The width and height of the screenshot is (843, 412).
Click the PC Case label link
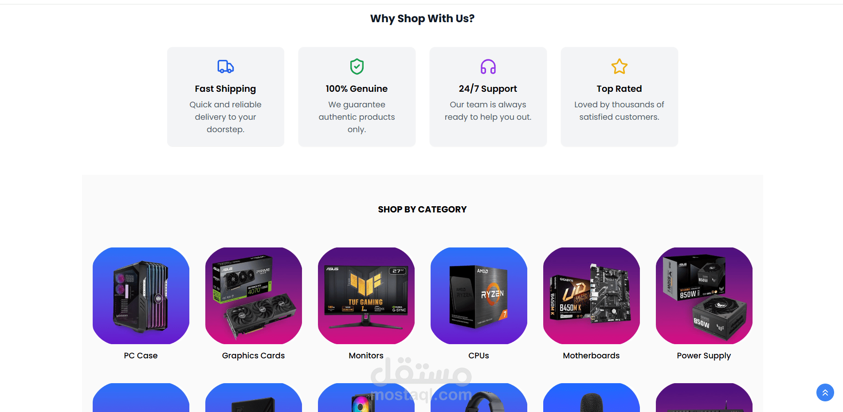tap(141, 356)
